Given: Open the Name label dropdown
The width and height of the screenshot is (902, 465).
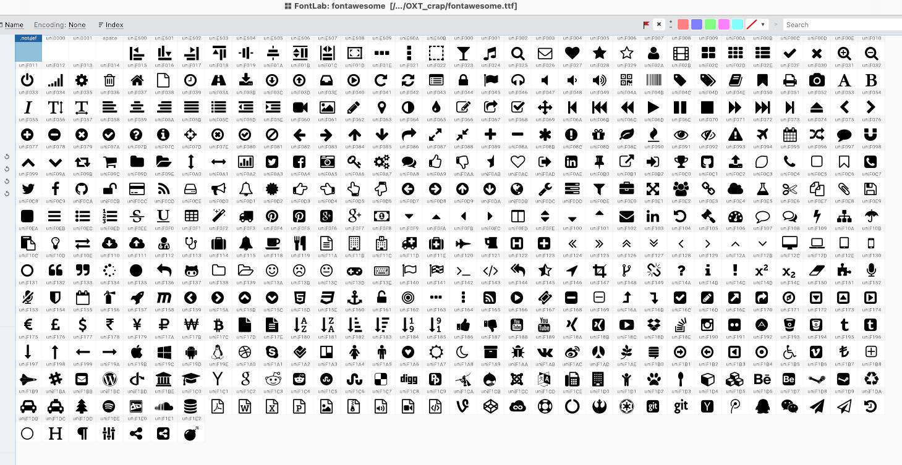Looking at the screenshot, I should pos(14,25).
